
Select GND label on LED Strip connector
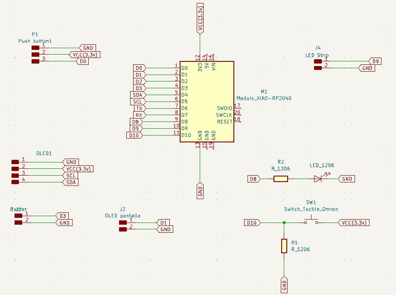coord(367,68)
